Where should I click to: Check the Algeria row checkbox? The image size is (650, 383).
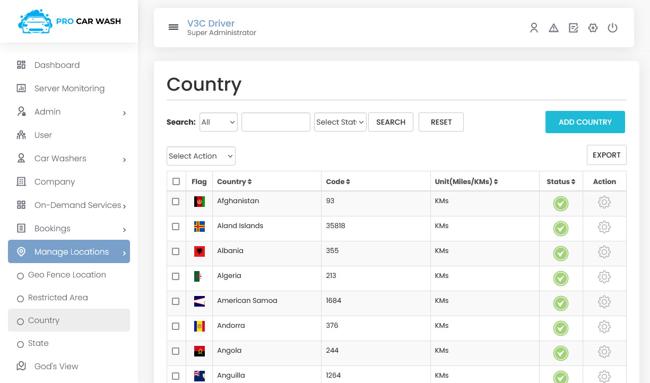click(x=176, y=276)
